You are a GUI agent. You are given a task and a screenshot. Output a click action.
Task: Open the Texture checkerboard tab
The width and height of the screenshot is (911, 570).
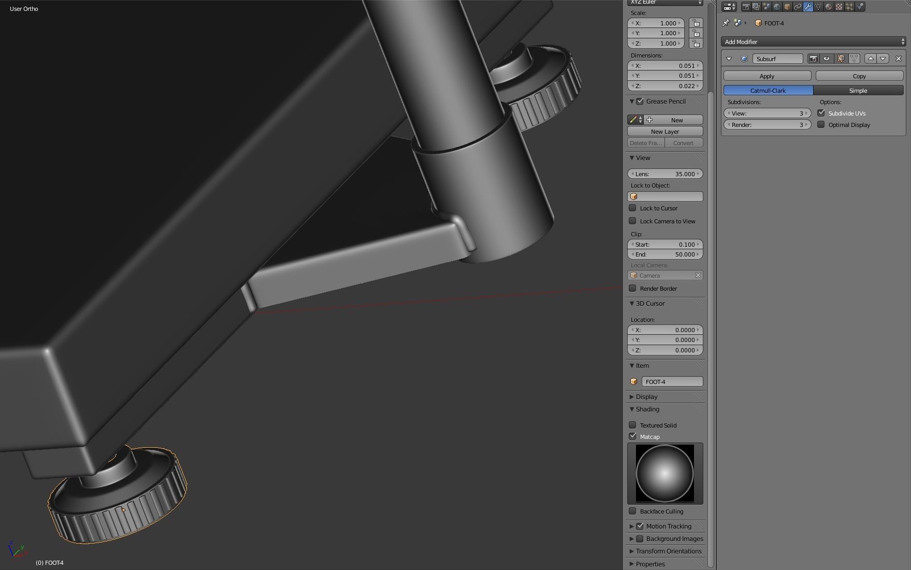click(x=839, y=7)
